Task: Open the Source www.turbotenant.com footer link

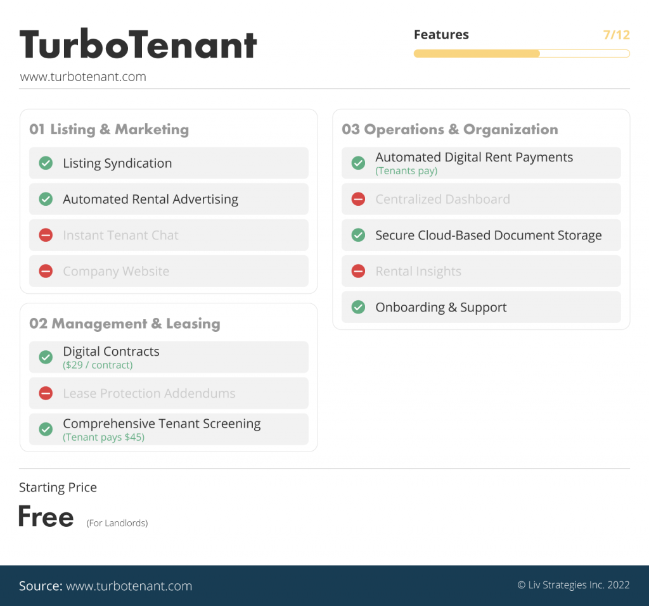Action: coord(129,586)
